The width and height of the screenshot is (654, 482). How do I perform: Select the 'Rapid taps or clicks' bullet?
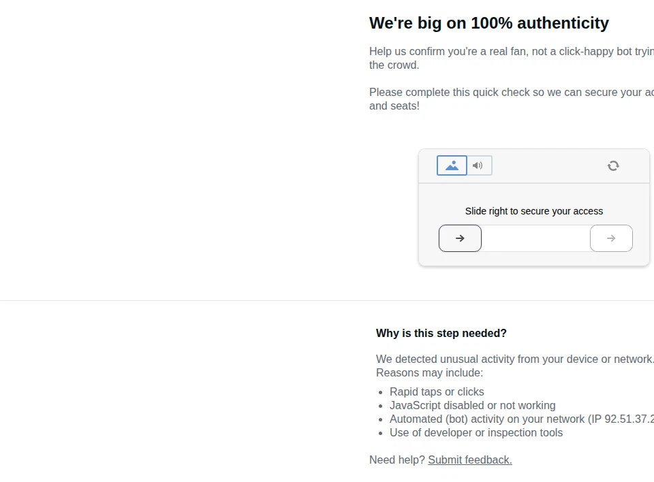click(x=437, y=392)
